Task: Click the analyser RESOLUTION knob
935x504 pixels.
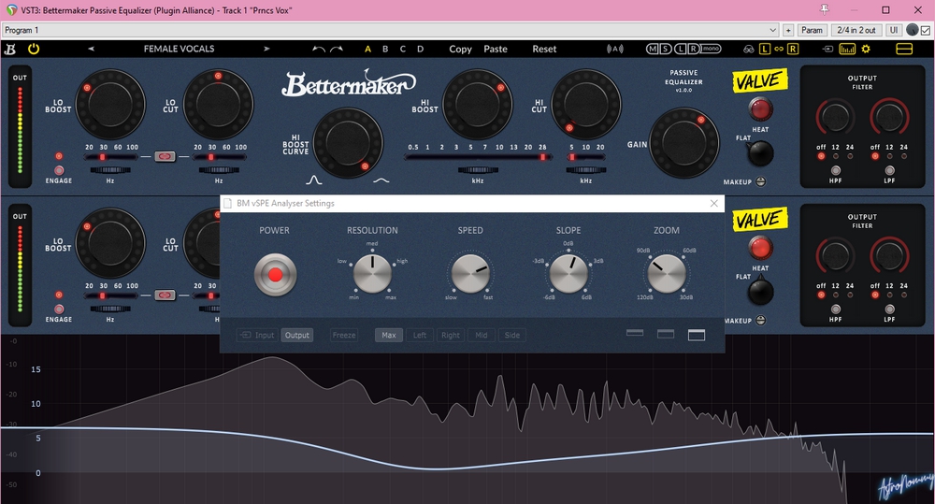Action: click(372, 275)
